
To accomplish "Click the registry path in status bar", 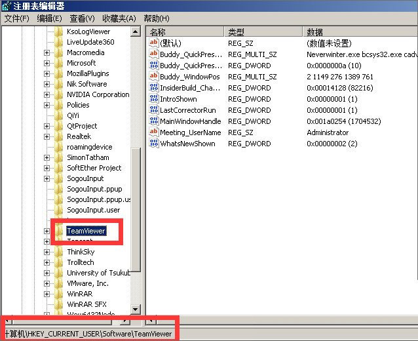I will [x=88, y=334].
